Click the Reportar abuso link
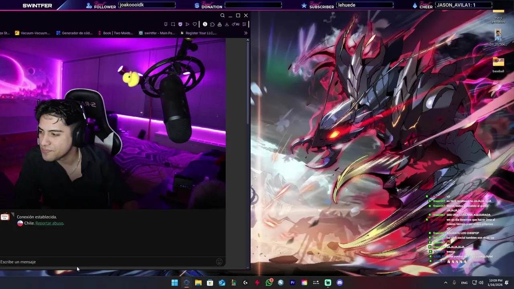Viewport: 514px width, 289px height. (49, 223)
